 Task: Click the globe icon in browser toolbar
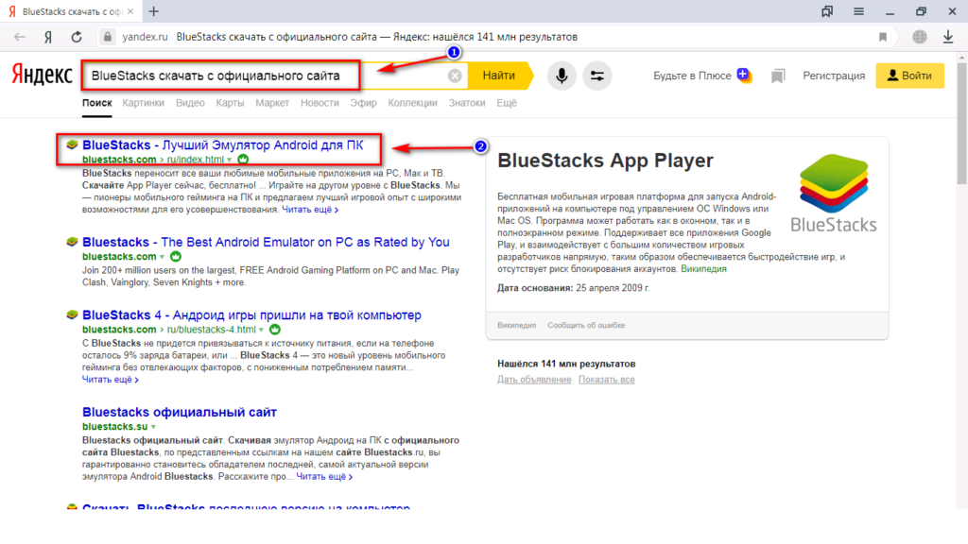[920, 37]
